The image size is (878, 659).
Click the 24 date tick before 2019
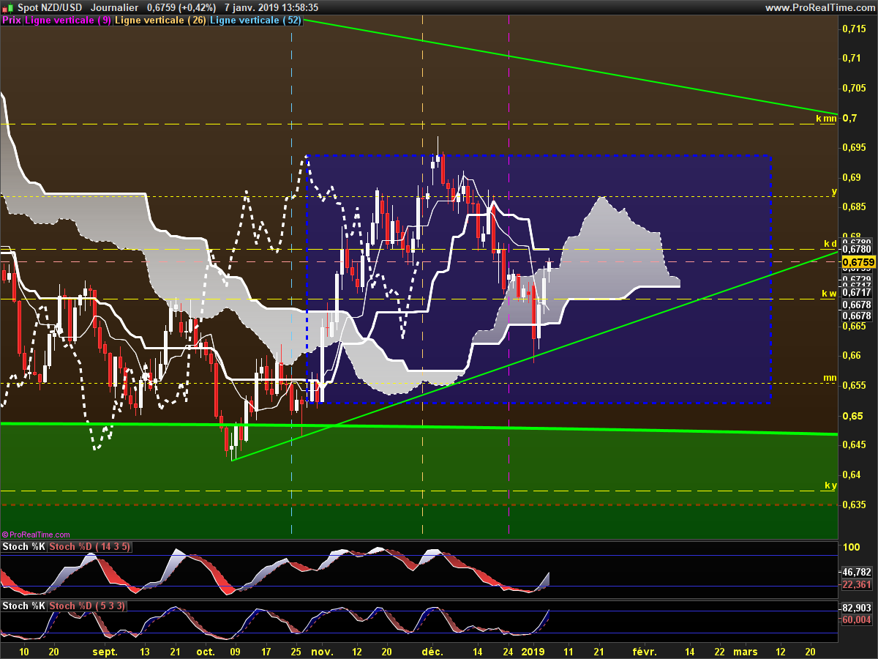pyautogui.click(x=509, y=651)
